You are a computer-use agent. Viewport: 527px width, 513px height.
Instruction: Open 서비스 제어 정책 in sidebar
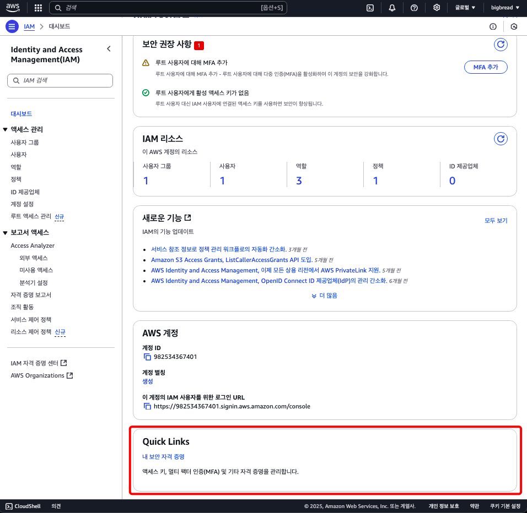(30, 319)
